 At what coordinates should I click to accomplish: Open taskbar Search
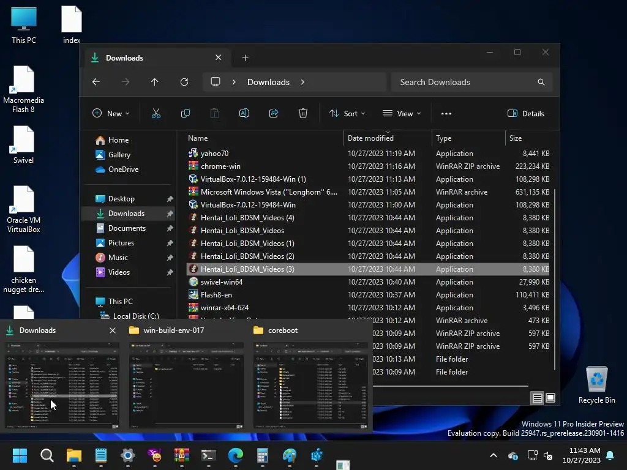click(47, 455)
